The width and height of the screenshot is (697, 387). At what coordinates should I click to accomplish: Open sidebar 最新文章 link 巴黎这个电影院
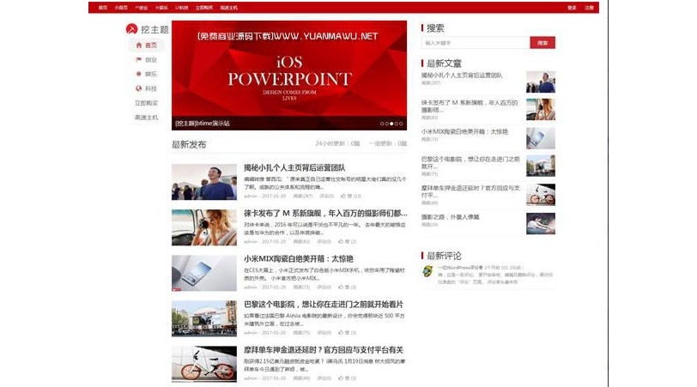[x=470, y=162]
